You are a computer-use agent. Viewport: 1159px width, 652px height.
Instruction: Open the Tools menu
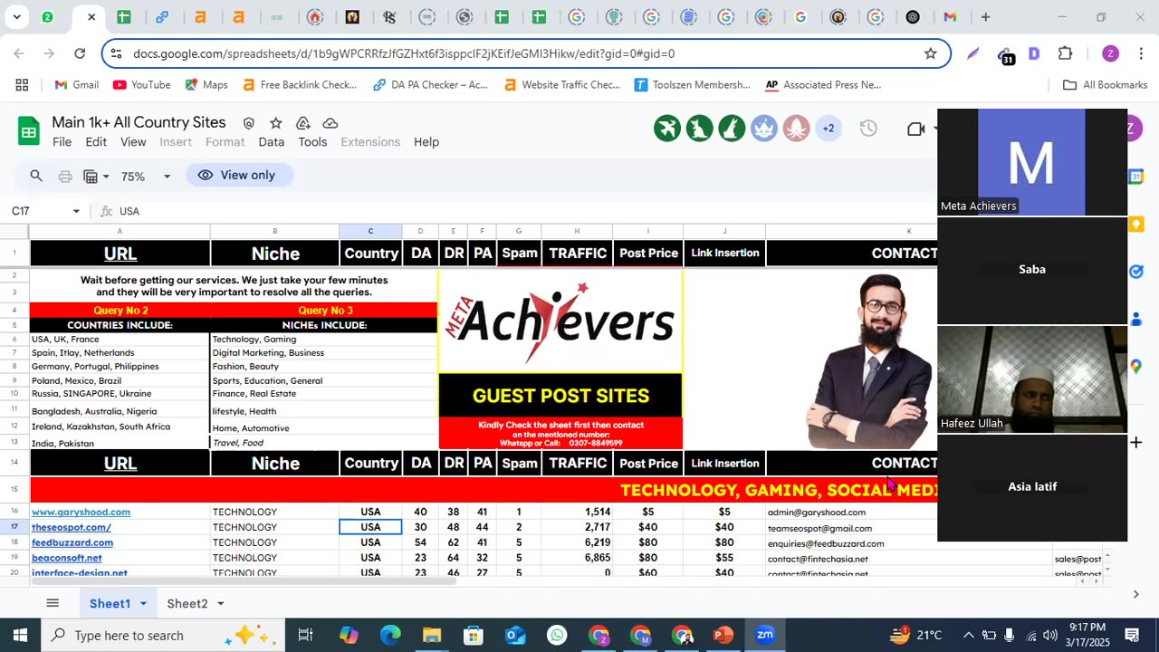click(312, 142)
